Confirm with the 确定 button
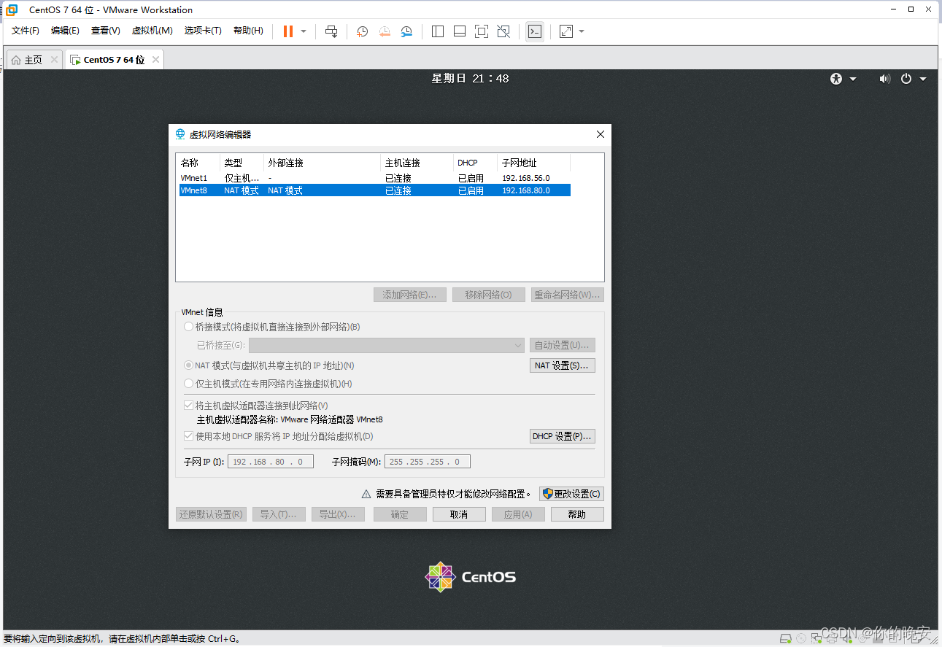 point(400,514)
